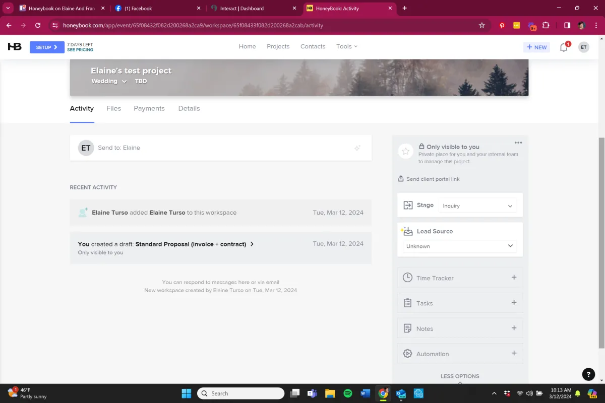Open the taskbar clock showing 10:13 AM
The height and width of the screenshot is (403, 605).
pyautogui.click(x=560, y=393)
